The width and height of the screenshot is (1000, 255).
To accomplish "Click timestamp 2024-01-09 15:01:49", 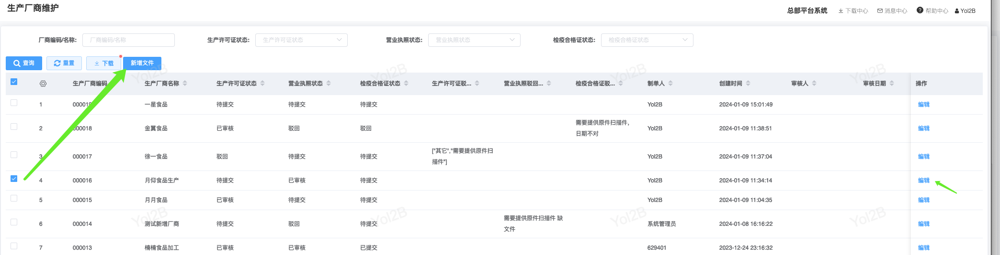I will tap(746, 105).
